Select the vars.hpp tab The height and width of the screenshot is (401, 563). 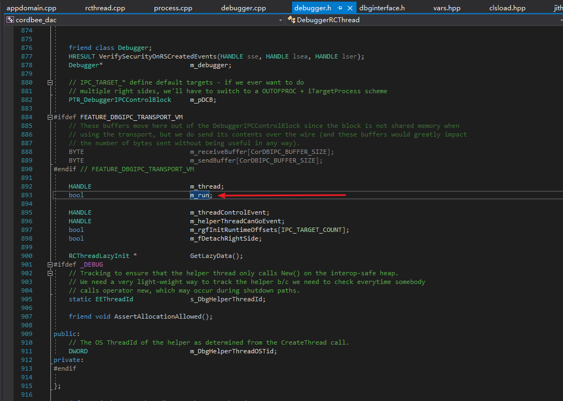[446, 8]
